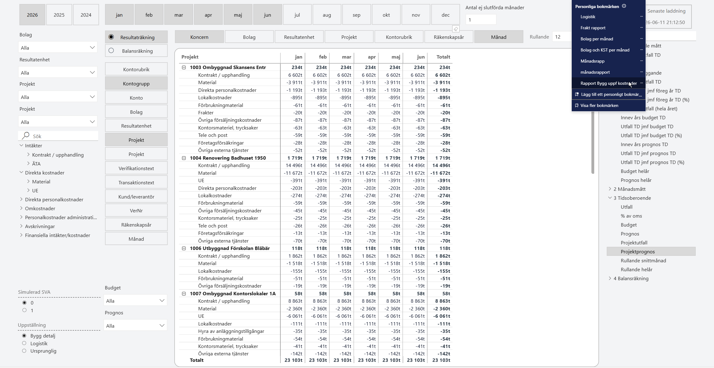Expand the 2 Månadsmått measure group
Viewport: 714px width, 368px height.
tap(610, 189)
